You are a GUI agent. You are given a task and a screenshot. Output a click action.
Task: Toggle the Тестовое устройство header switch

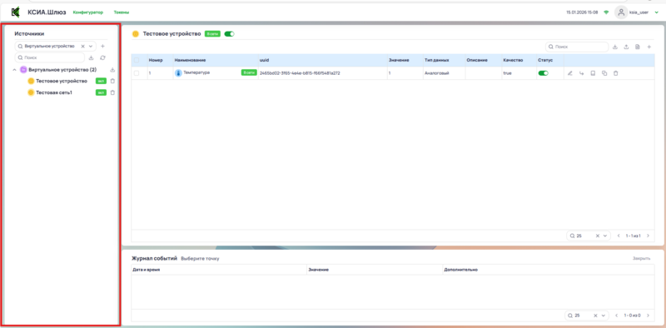[230, 34]
